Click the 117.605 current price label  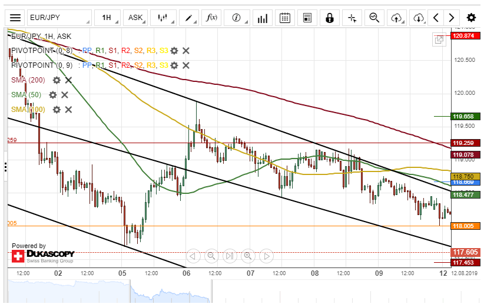point(466,252)
